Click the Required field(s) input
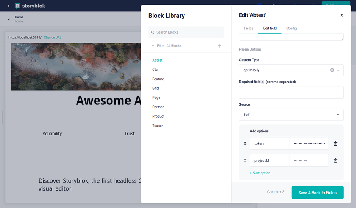 point(291,92)
